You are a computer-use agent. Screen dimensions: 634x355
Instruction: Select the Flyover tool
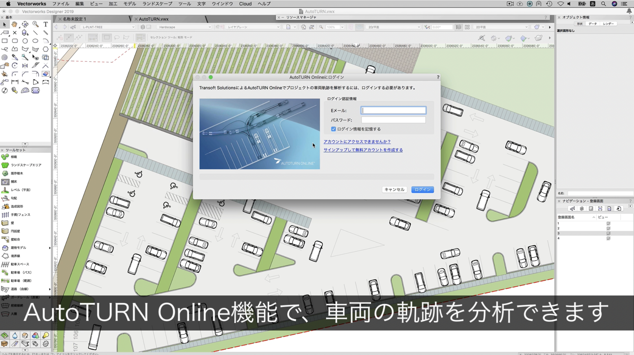click(x=25, y=25)
